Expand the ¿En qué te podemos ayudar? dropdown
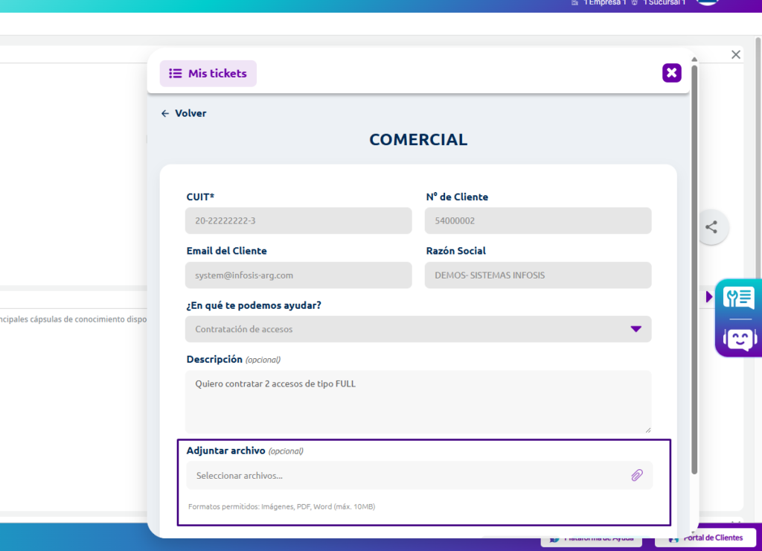 click(x=417, y=329)
